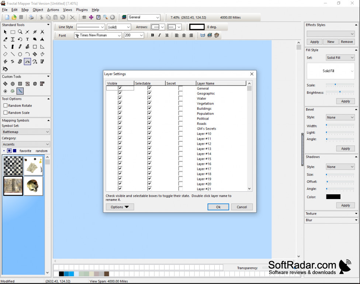Click New in Effects Styles

(x=330, y=42)
